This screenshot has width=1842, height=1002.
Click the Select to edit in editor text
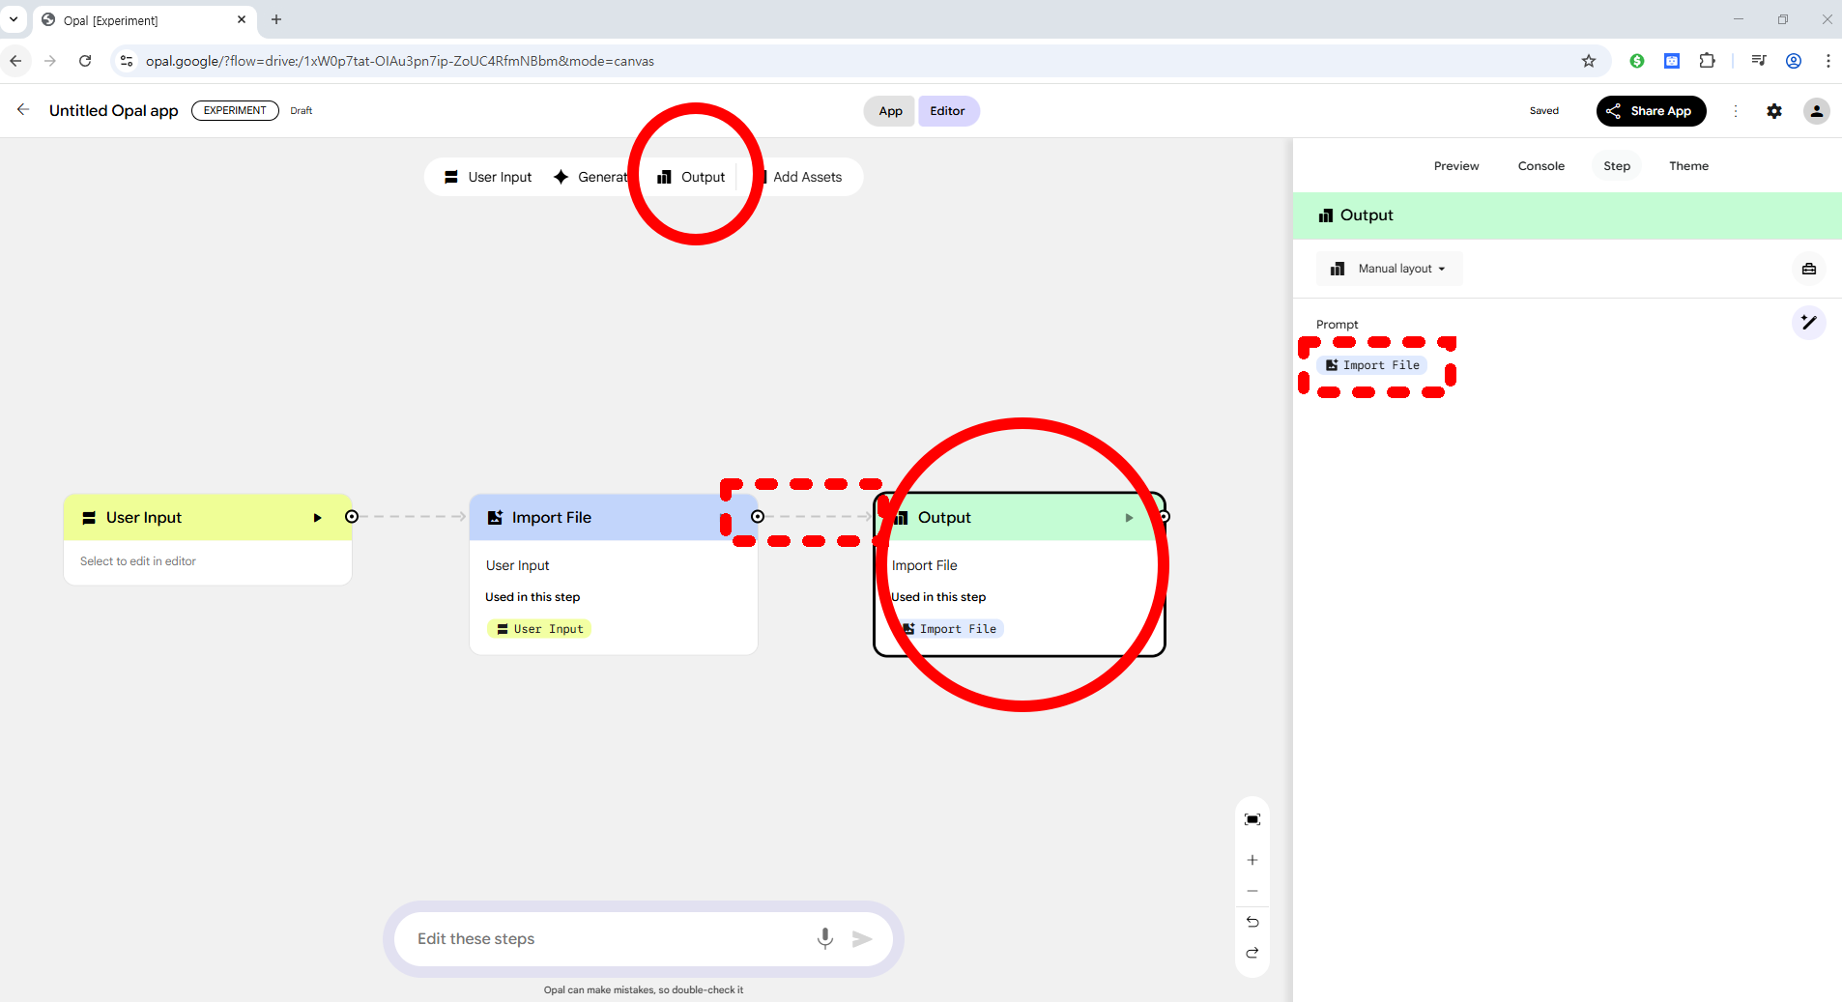pyautogui.click(x=138, y=561)
